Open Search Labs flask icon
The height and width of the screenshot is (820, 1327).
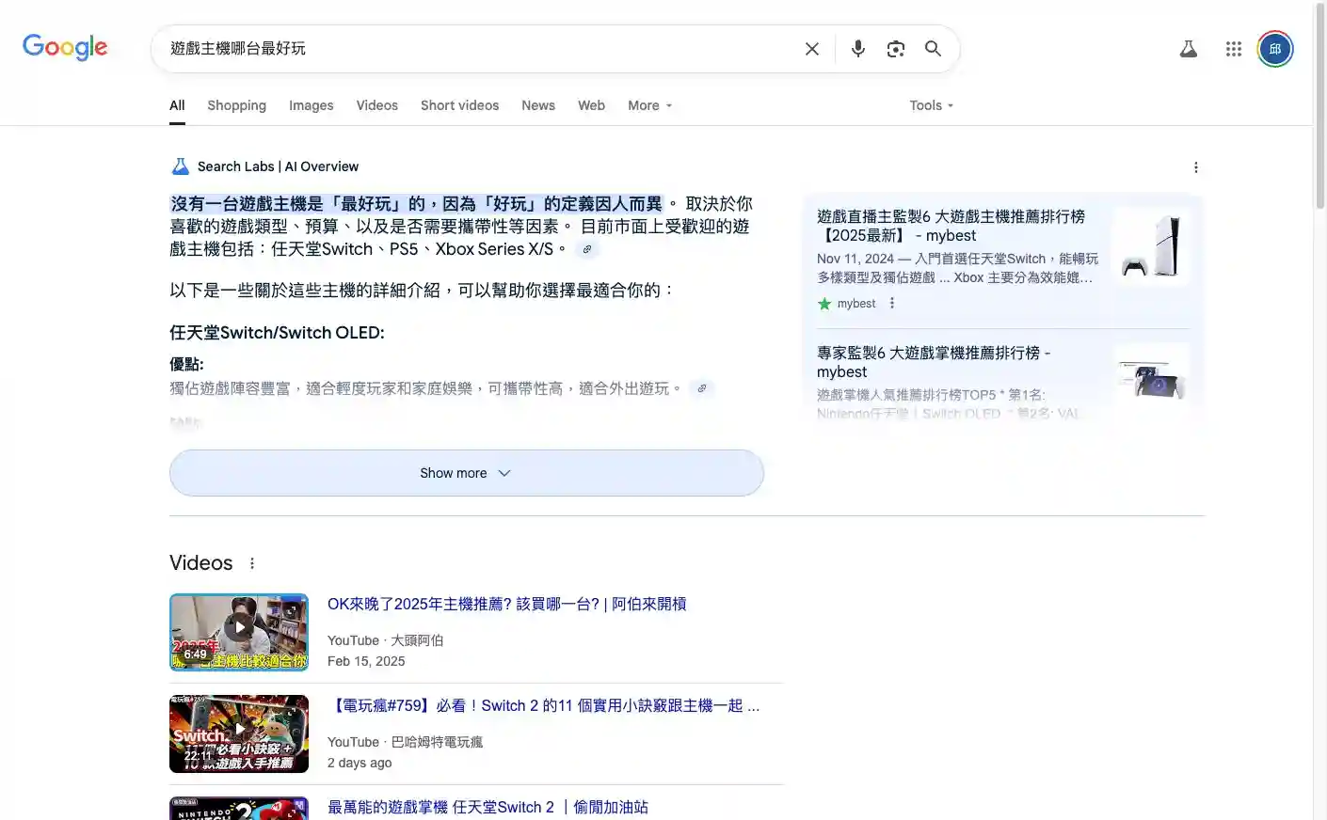(1189, 49)
